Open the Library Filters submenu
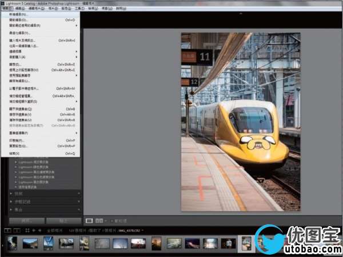Viewport: 343px width, 257px height. tap(41, 133)
